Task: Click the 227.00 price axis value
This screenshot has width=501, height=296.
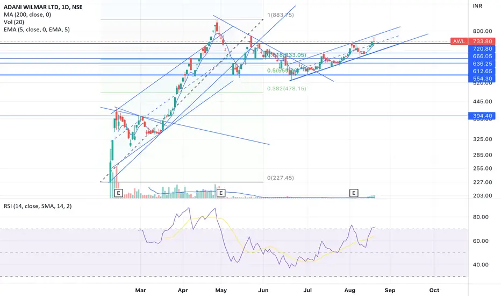Action: tap(483, 182)
